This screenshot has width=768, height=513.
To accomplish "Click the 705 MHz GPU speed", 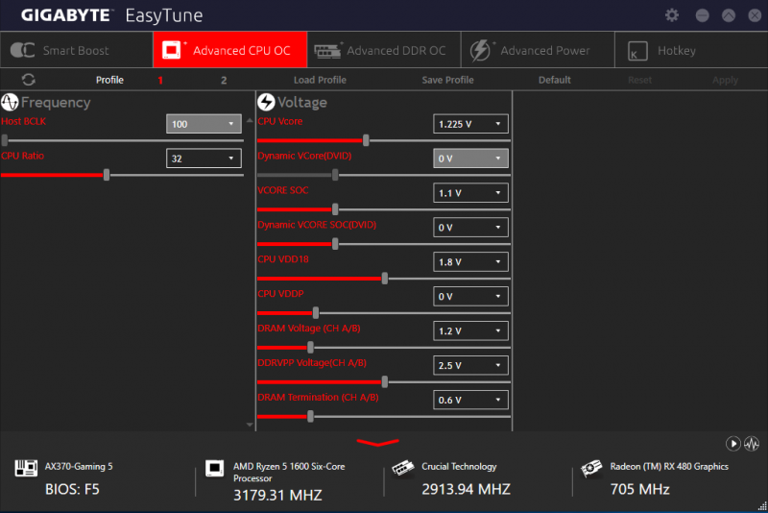I will pos(639,490).
